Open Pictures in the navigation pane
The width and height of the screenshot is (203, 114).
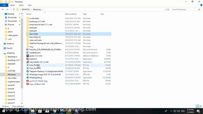click(11, 25)
